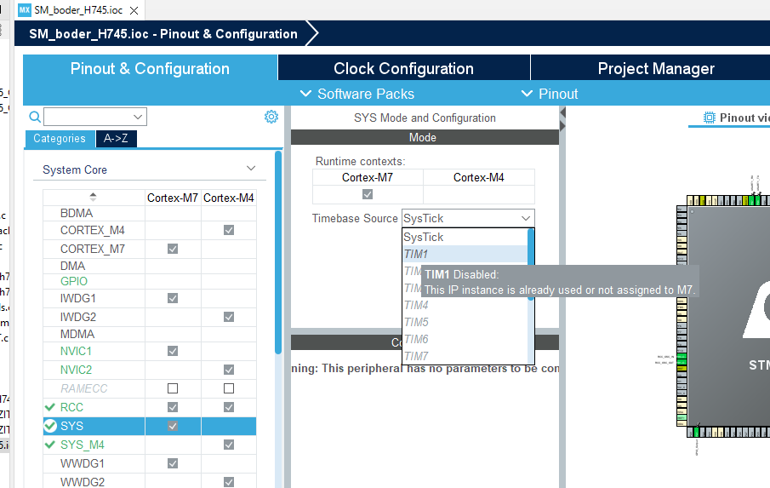The width and height of the screenshot is (770, 488).
Task: Toggle the RAMECC Cortex-M7 checkbox
Action: (173, 388)
